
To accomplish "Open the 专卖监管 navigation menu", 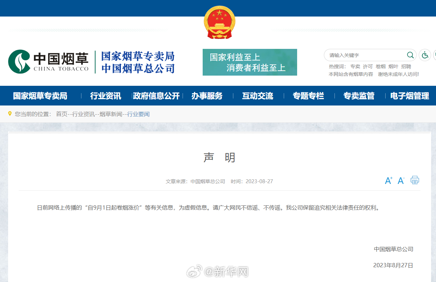I will (359, 95).
